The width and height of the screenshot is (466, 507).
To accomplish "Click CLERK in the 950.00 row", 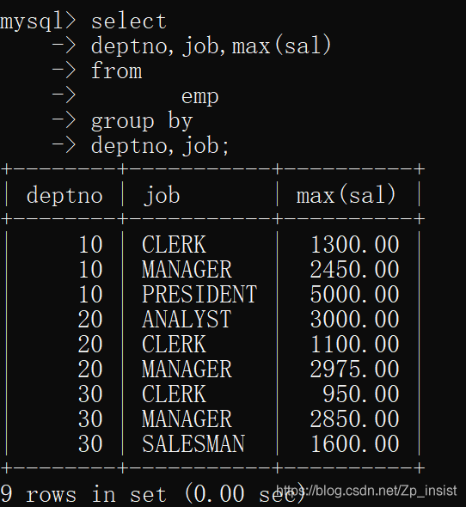I will pyautogui.click(x=174, y=394).
